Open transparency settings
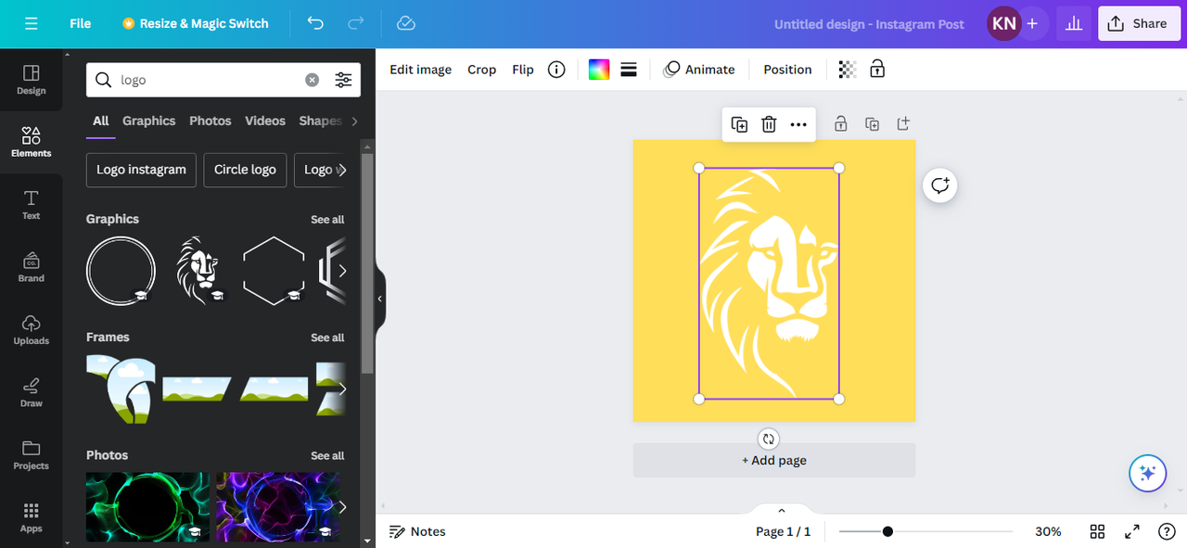Viewport: 1187px width, 548px height. click(x=847, y=70)
